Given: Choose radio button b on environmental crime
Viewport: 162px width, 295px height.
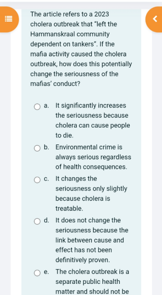Looking at the screenshot, I should 37,148.
